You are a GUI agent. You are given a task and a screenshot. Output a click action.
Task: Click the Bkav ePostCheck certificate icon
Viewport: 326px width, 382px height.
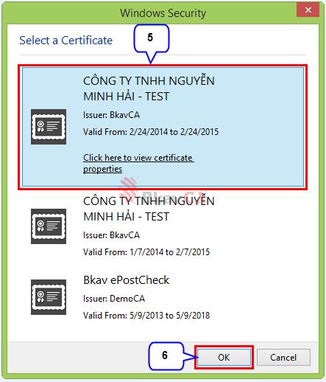click(49, 297)
